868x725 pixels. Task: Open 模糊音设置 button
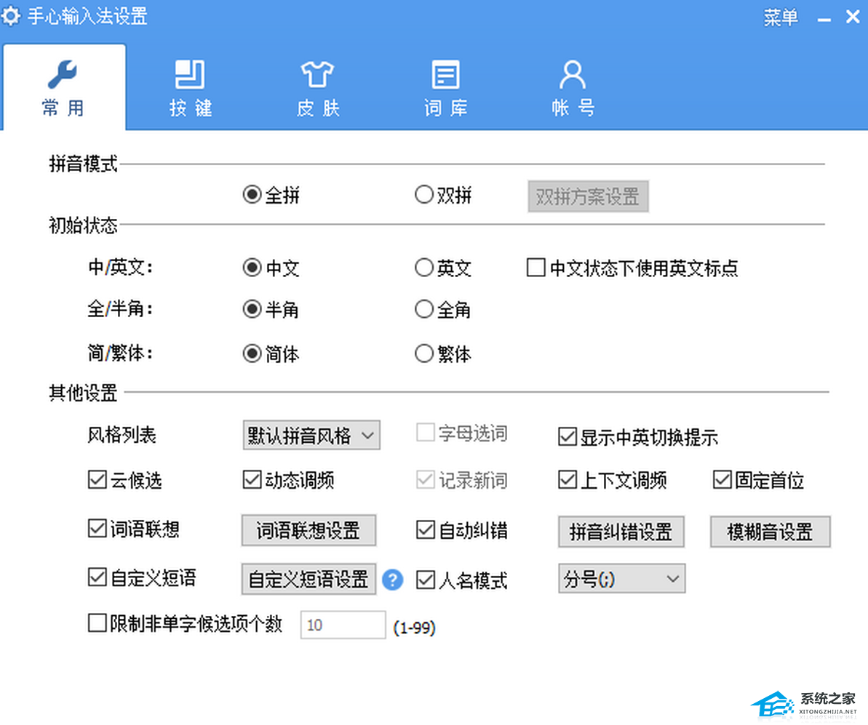point(770,532)
